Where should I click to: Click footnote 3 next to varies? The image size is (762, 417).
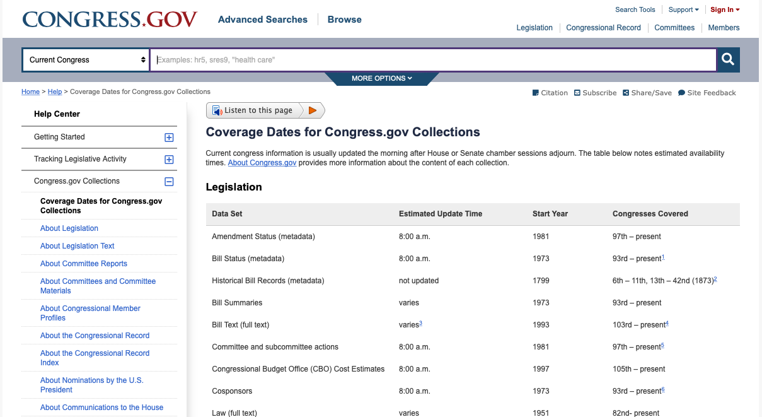click(420, 324)
